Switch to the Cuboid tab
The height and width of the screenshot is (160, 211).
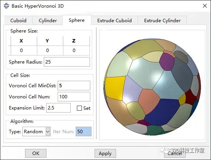point(18,21)
